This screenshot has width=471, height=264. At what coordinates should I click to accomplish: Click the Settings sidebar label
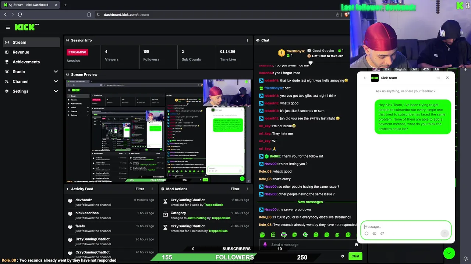click(x=21, y=91)
